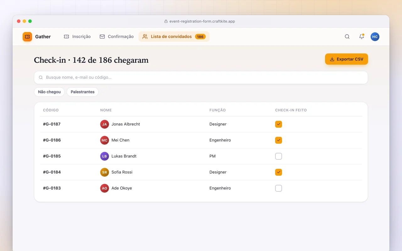
Task: Click the CÓDIGO column header
Action: 51,110
